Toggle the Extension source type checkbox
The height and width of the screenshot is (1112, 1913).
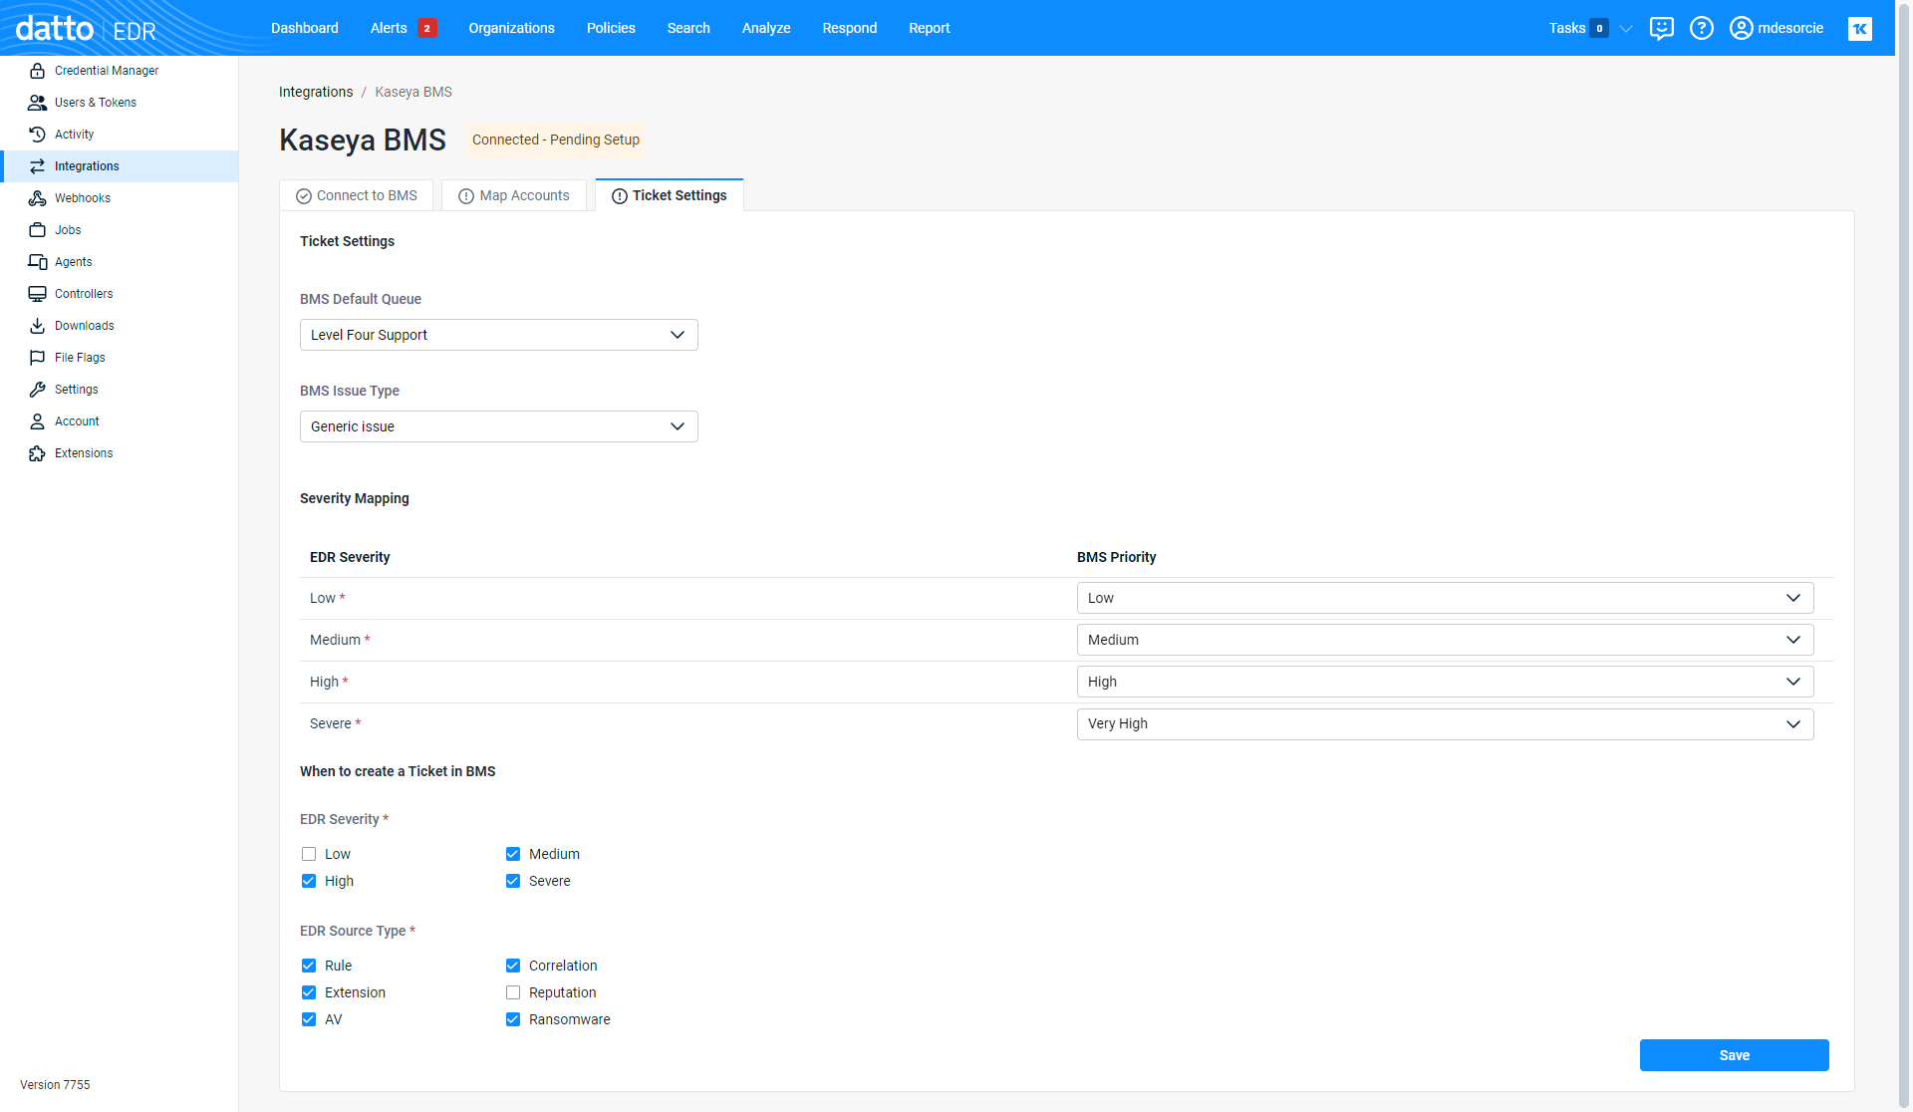coord(309,992)
